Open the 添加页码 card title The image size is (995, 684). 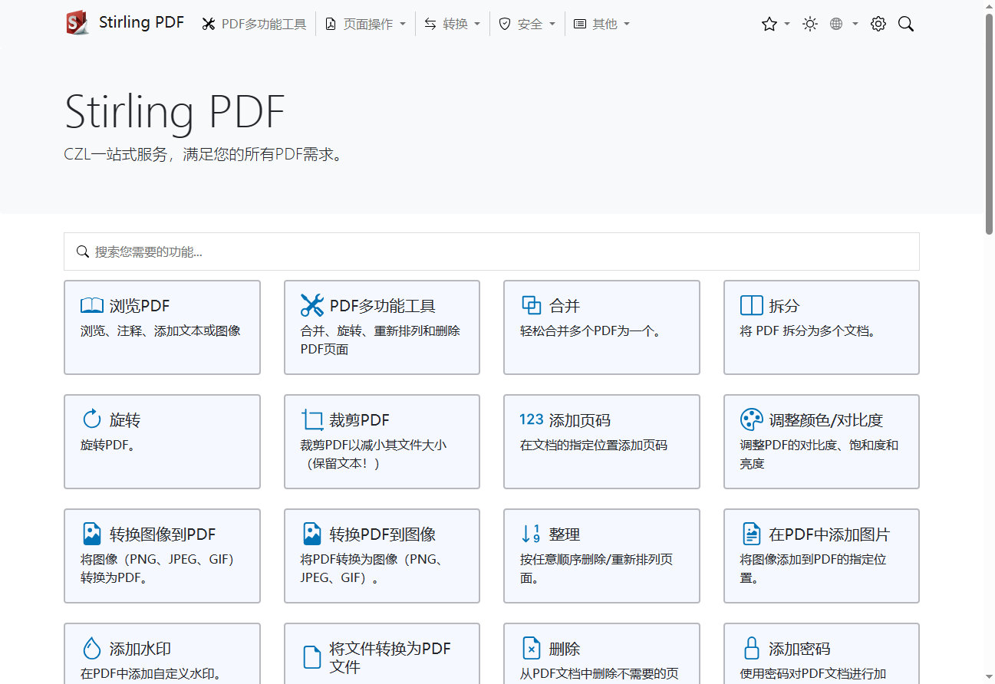(x=580, y=420)
